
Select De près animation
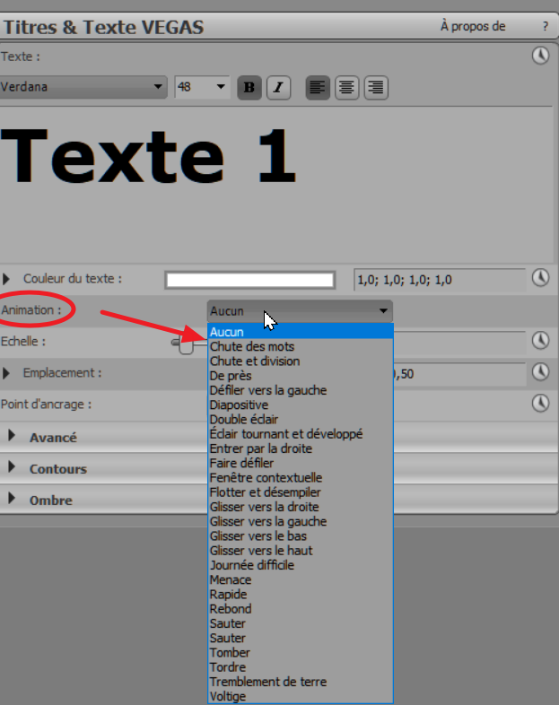(301, 376)
